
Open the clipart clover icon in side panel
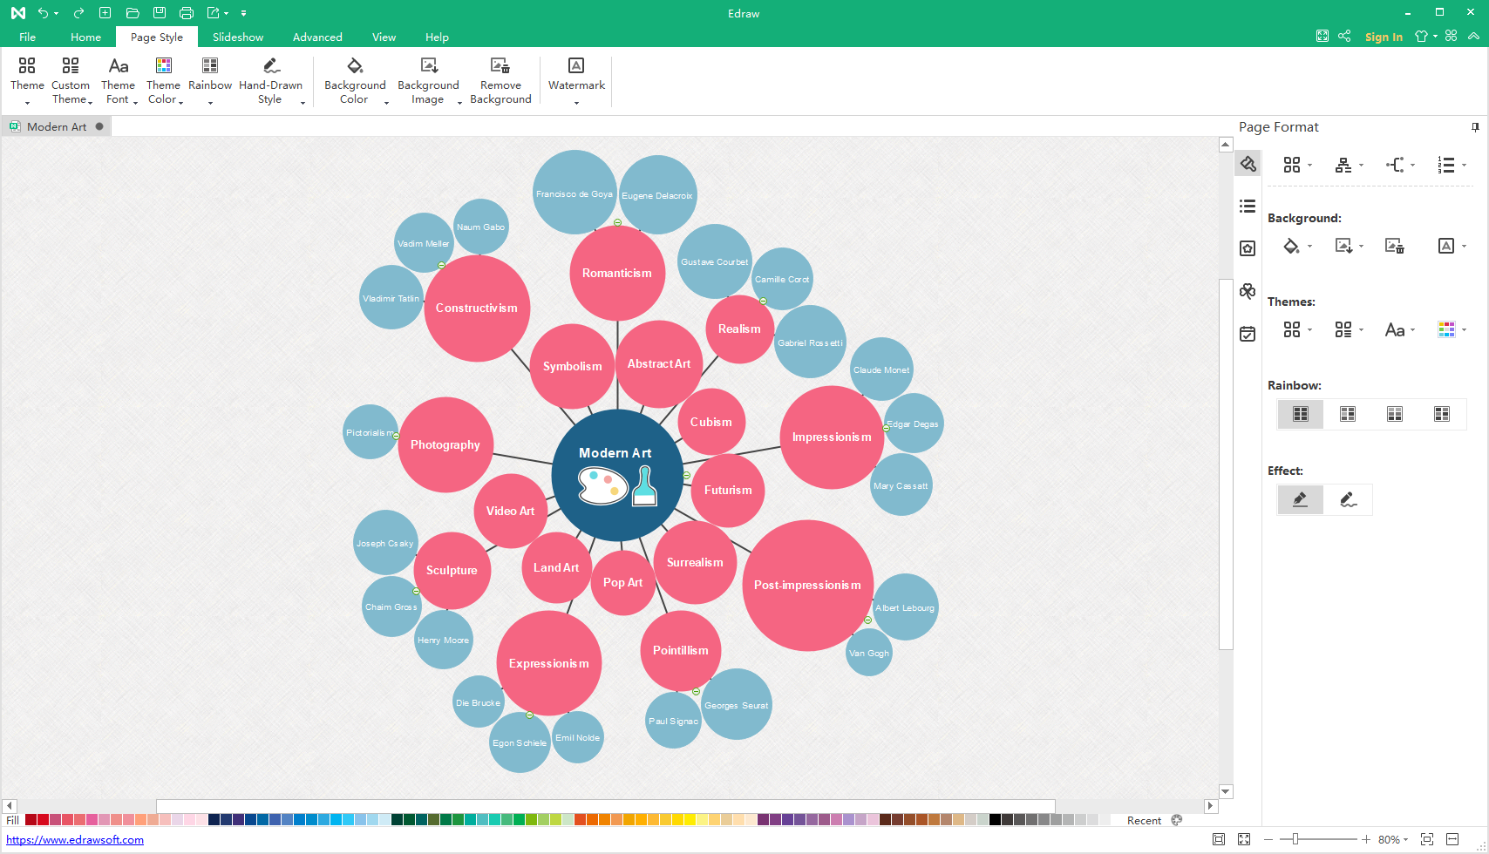pos(1248,291)
